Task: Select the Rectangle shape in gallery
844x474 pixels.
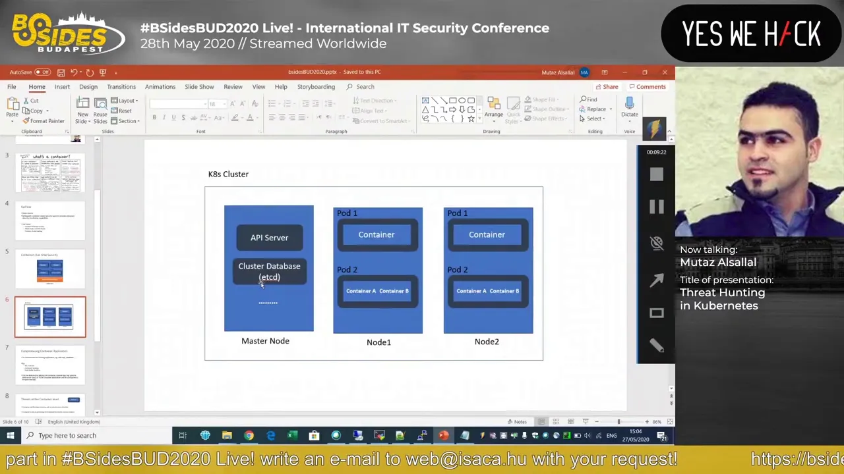Action: pyautogui.click(x=453, y=101)
